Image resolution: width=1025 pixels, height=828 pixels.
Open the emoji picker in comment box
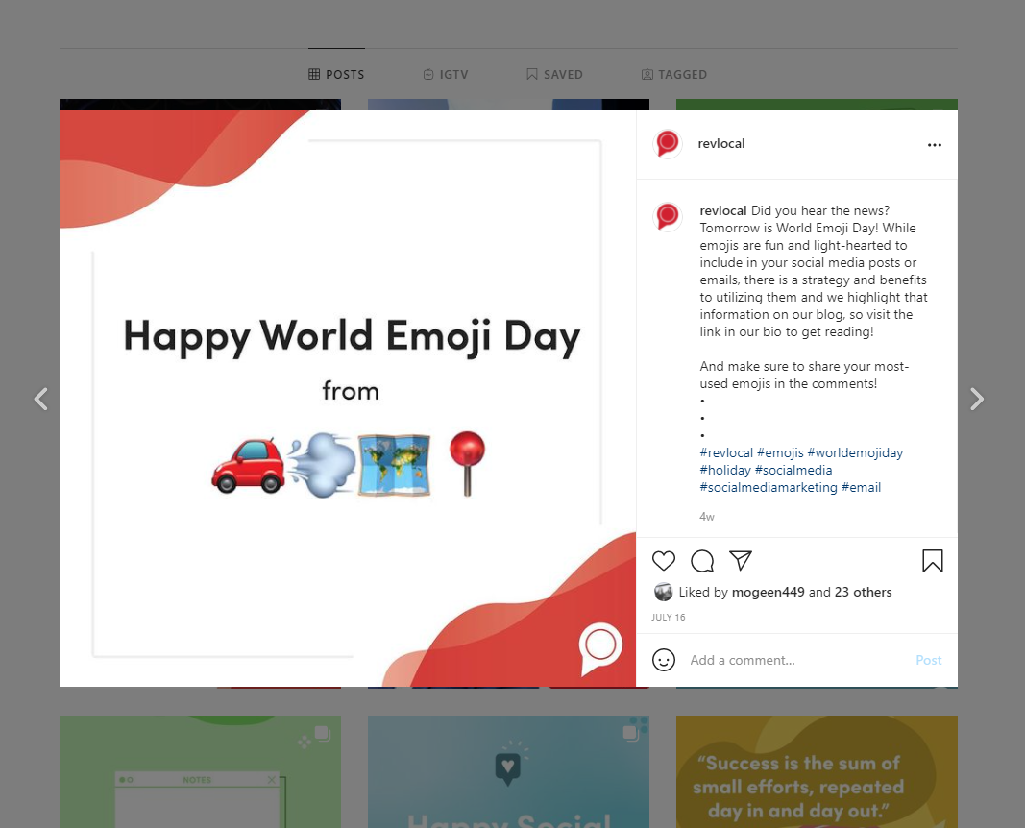point(664,660)
